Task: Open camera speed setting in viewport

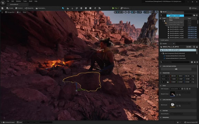Action: [x=152, y=12]
